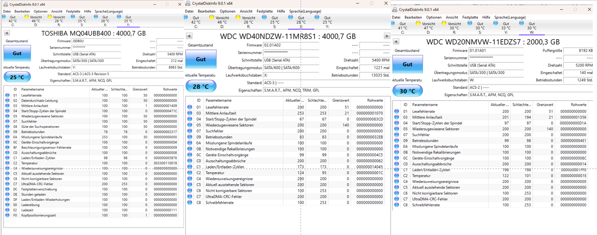This screenshot has width=597, height=235.
Task: Click status orb of Lesefehlerrate row, TOSHIBA window
Action: pos(7,96)
